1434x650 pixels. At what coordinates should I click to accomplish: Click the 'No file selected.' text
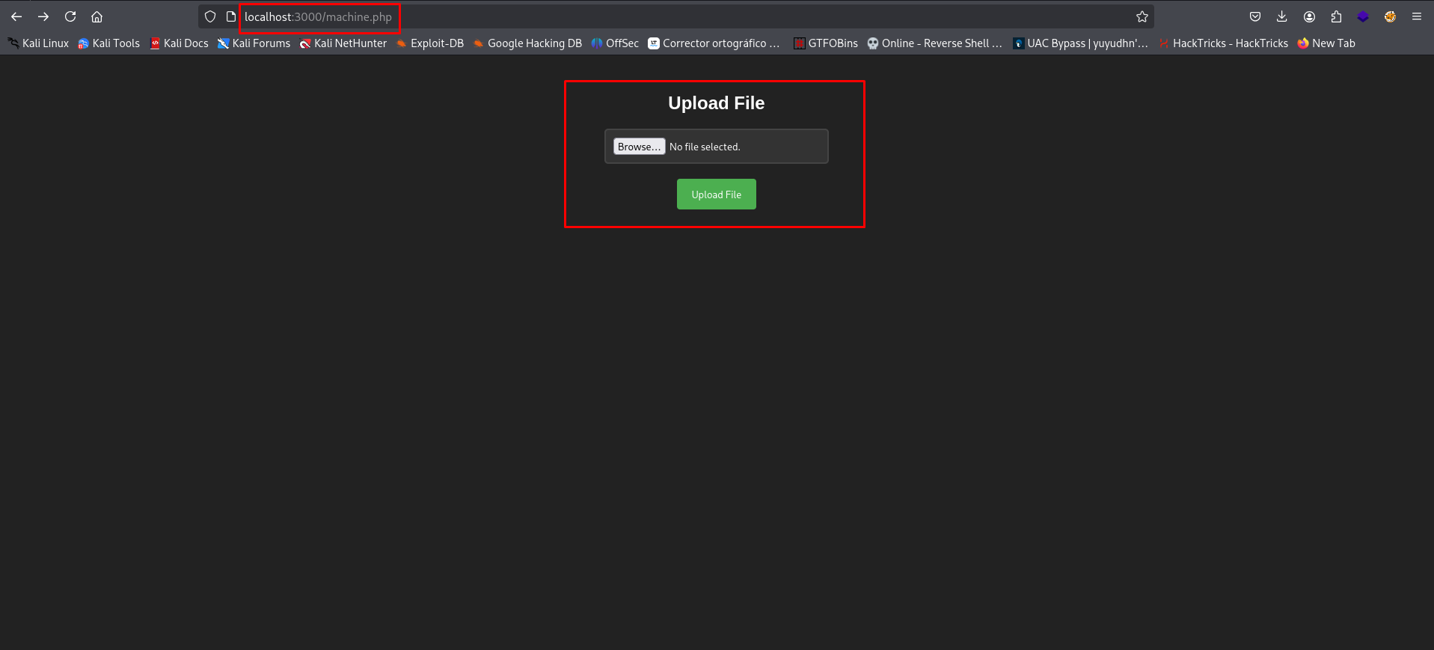click(x=705, y=147)
